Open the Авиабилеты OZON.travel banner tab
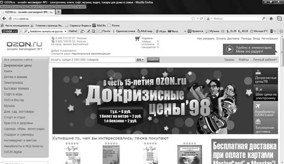Image resolution: width=284 pixels, height=164 pixels. [x=266, y=110]
